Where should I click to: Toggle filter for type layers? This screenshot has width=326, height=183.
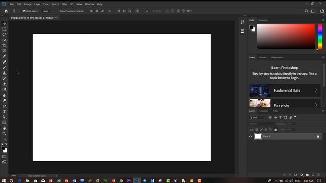click(280, 117)
